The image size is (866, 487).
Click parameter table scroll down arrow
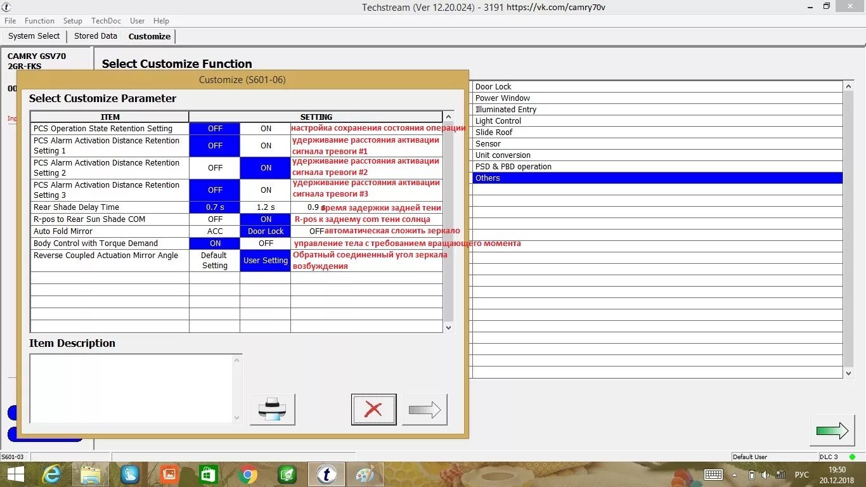(x=449, y=327)
